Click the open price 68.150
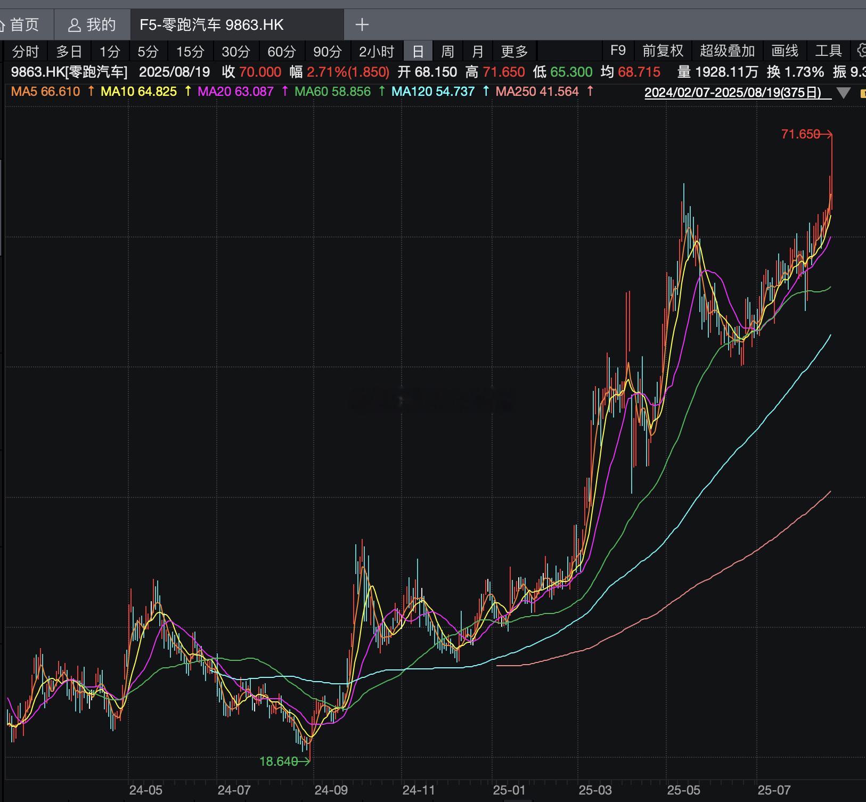Image resolution: width=866 pixels, height=802 pixels. (x=436, y=72)
